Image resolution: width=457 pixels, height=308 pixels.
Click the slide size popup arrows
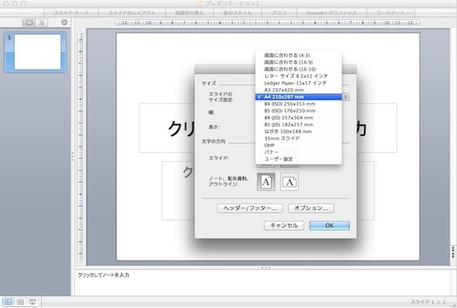pyautogui.click(x=346, y=97)
